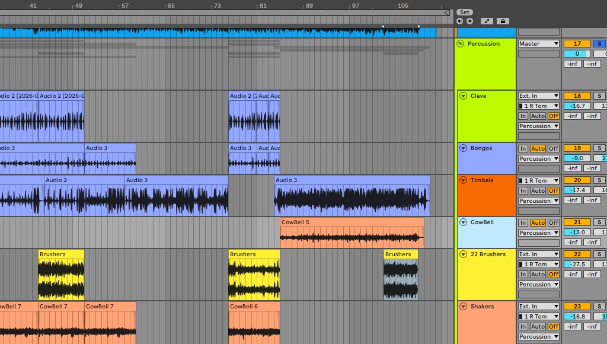Select the CowBell 5 audio clip
Screen dimensions: 607x344
coord(352,232)
